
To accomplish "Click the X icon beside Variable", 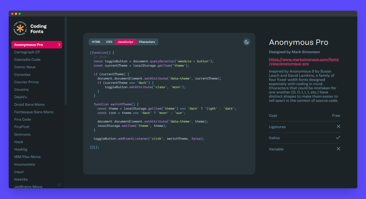I will coord(339,149).
